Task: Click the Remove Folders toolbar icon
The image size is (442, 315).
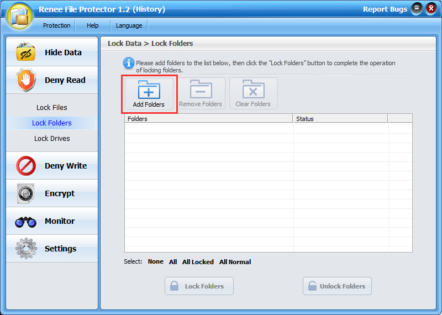Action: click(x=201, y=94)
